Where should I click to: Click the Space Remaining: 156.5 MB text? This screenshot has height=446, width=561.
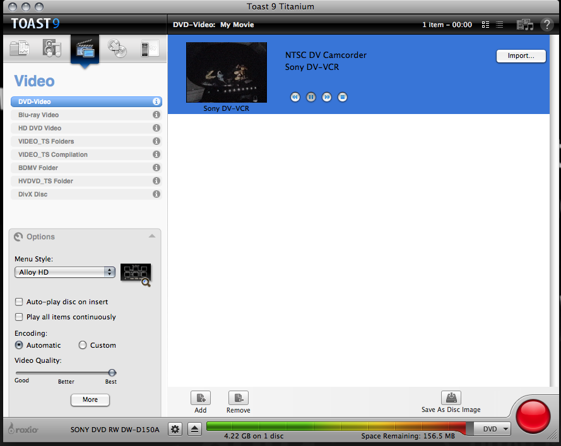point(408,436)
